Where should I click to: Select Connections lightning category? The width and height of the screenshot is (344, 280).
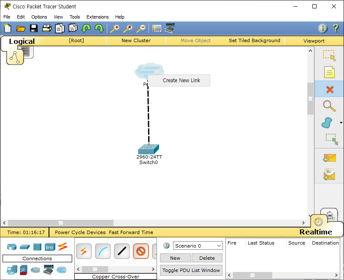[62, 247]
